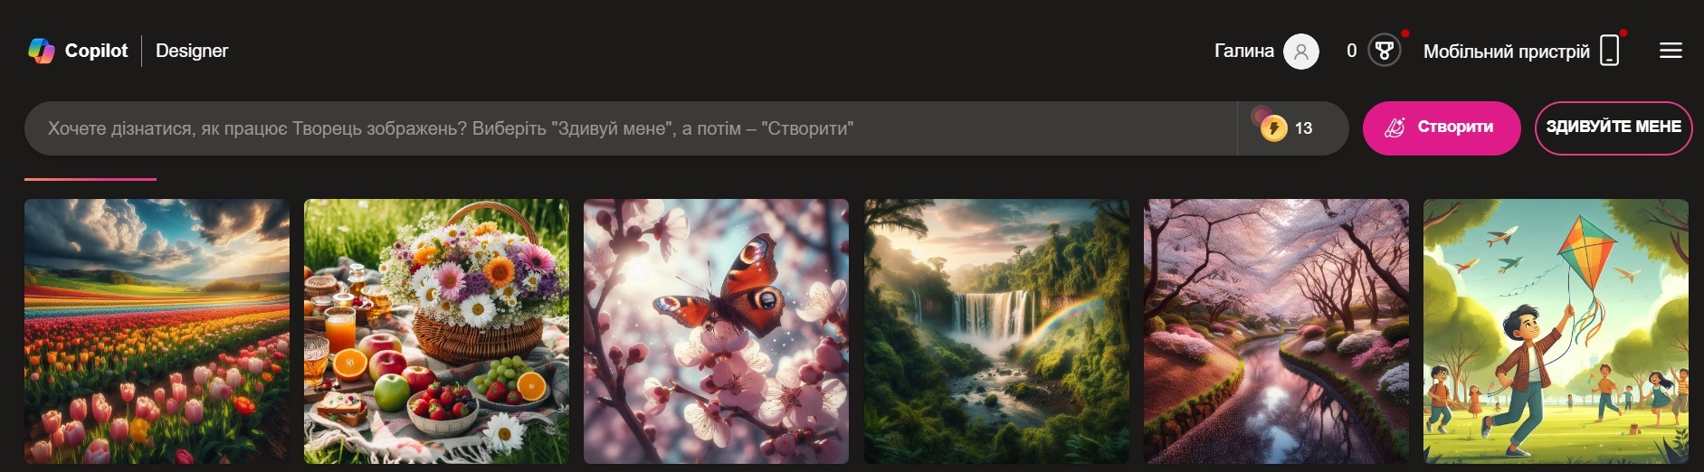Click the Галина username label
Screen dimensions: 1704x472
click(x=1243, y=52)
